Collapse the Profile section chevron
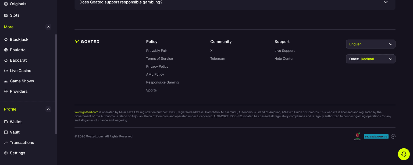Viewport: 413px width, 165px height. pos(48,109)
